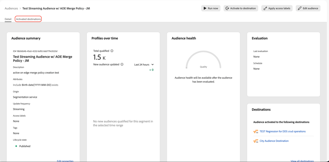Click the Run now button

pyautogui.click(x=211, y=8)
